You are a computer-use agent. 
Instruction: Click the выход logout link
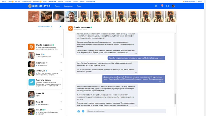(200, 1)
